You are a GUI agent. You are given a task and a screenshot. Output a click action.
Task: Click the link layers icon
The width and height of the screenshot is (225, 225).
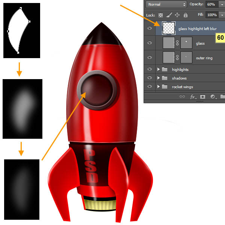[x=182, y=97]
